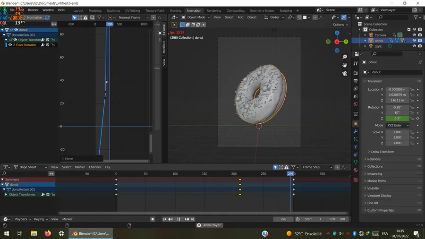Uncheck the Collection exclude checkbox in outliner

coord(408,29)
